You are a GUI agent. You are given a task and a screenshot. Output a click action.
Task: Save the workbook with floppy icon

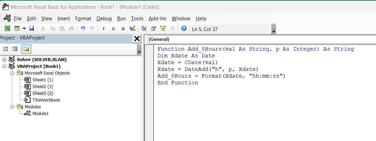32,28
